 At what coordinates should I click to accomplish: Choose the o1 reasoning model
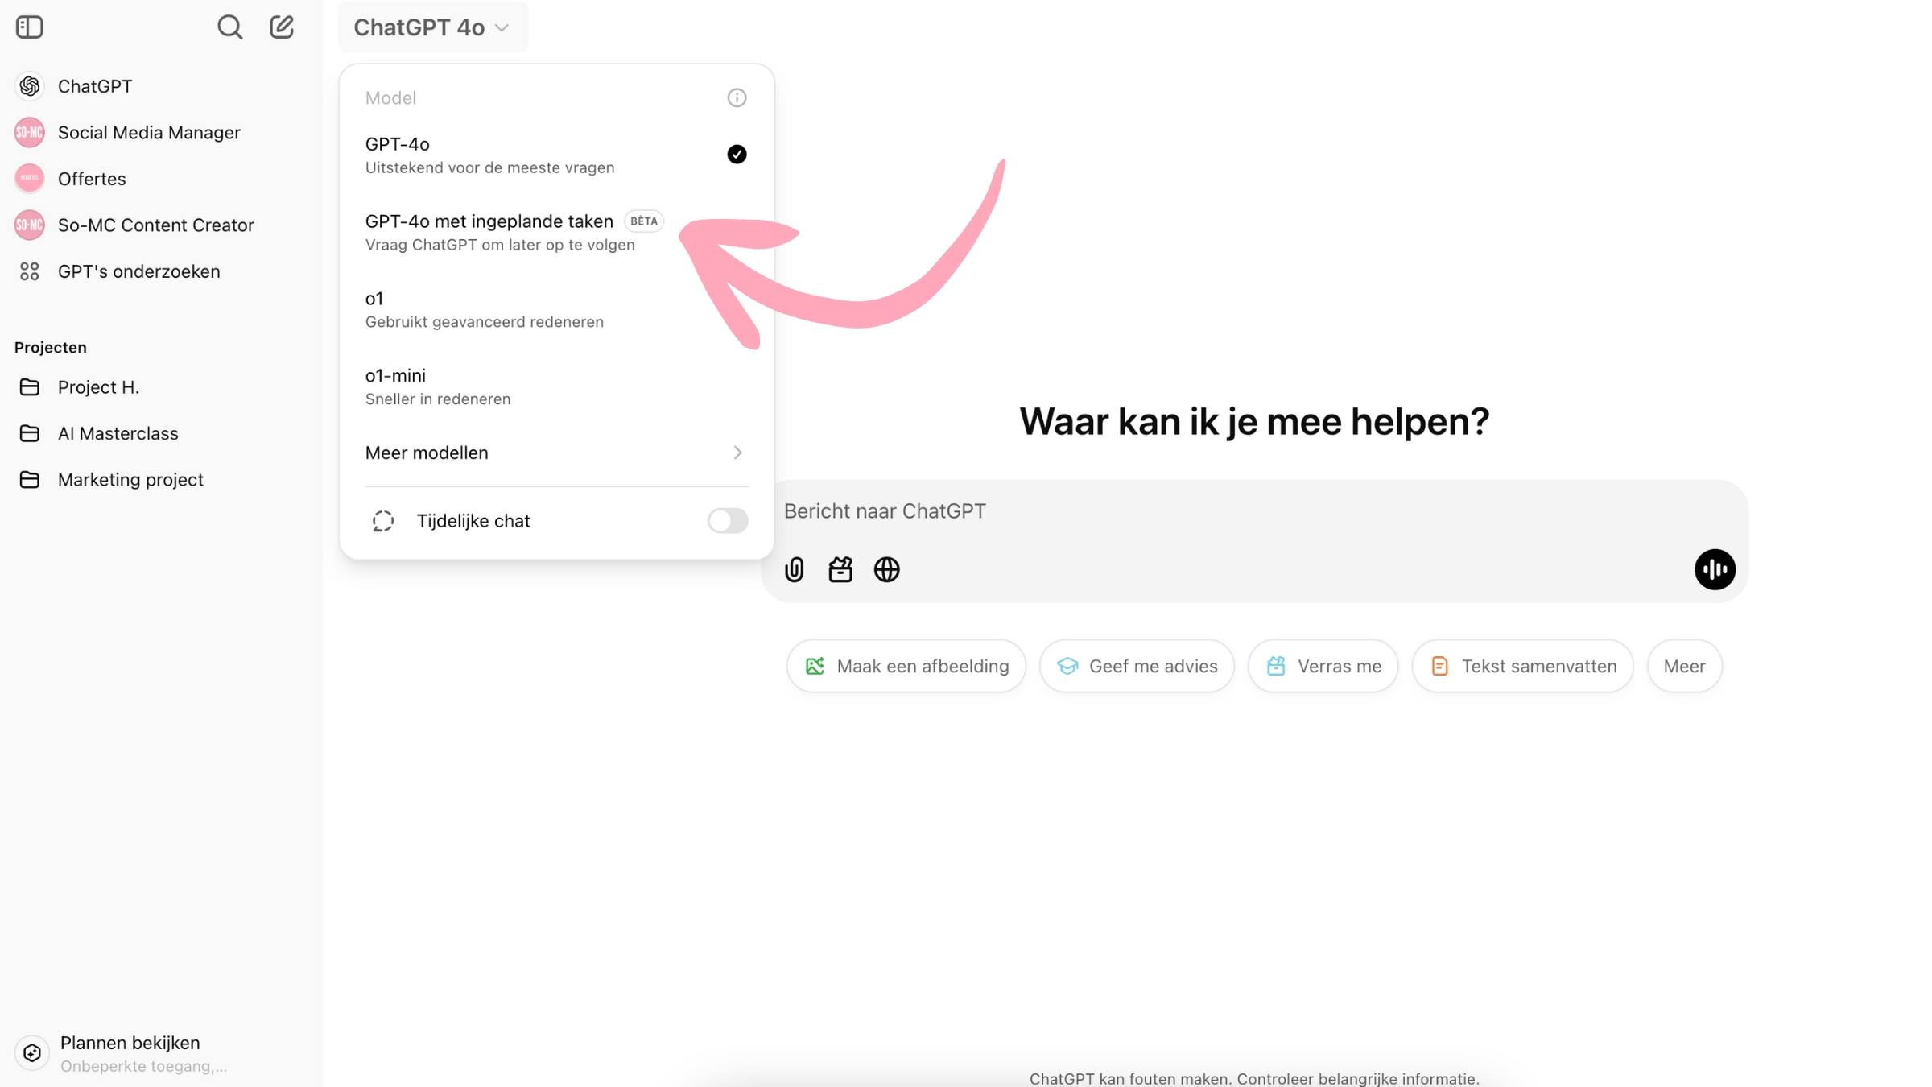[x=556, y=310]
